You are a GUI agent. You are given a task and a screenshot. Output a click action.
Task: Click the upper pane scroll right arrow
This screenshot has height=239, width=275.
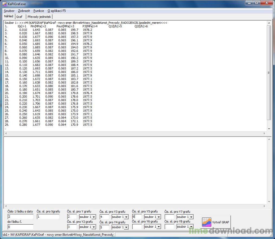pos(264,133)
